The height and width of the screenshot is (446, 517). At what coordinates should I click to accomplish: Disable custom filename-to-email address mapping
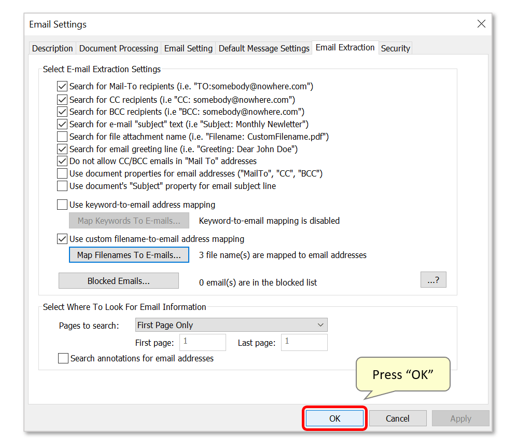click(62, 239)
